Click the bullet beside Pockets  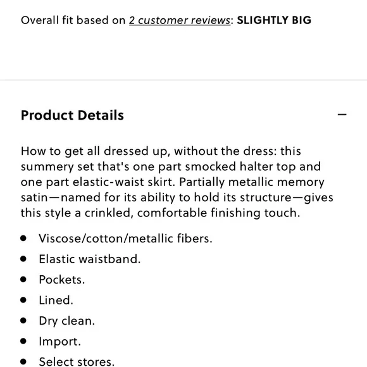[x=23, y=280]
